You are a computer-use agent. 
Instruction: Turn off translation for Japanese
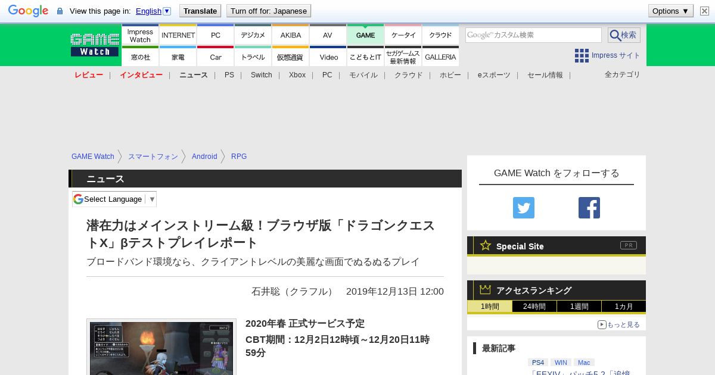pyautogui.click(x=269, y=11)
